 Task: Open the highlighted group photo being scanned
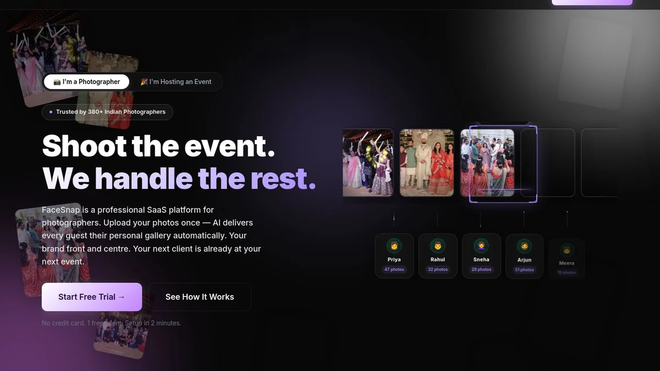pyautogui.click(x=487, y=163)
